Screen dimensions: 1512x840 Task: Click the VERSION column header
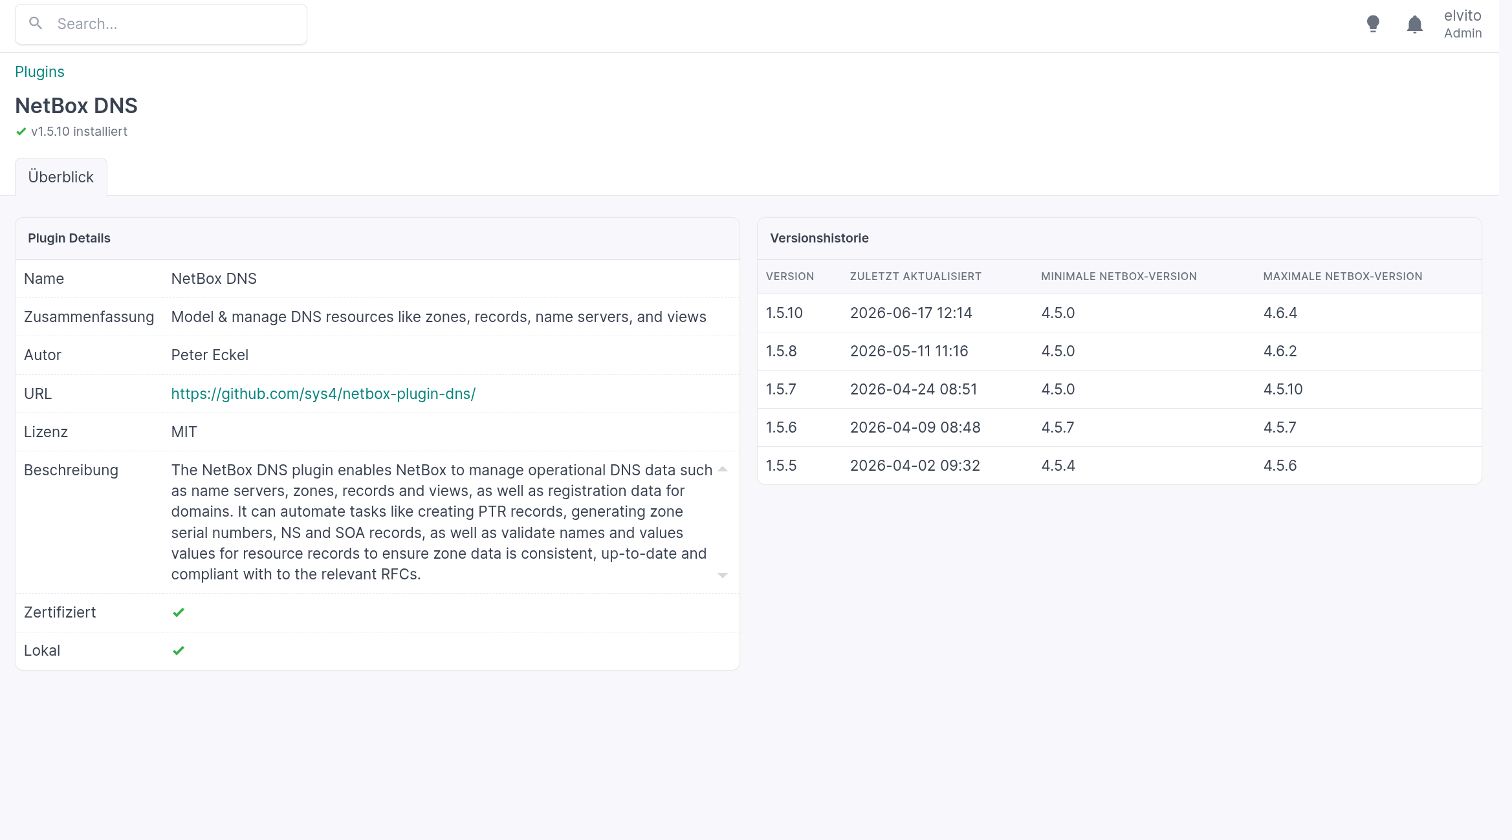point(790,277)
